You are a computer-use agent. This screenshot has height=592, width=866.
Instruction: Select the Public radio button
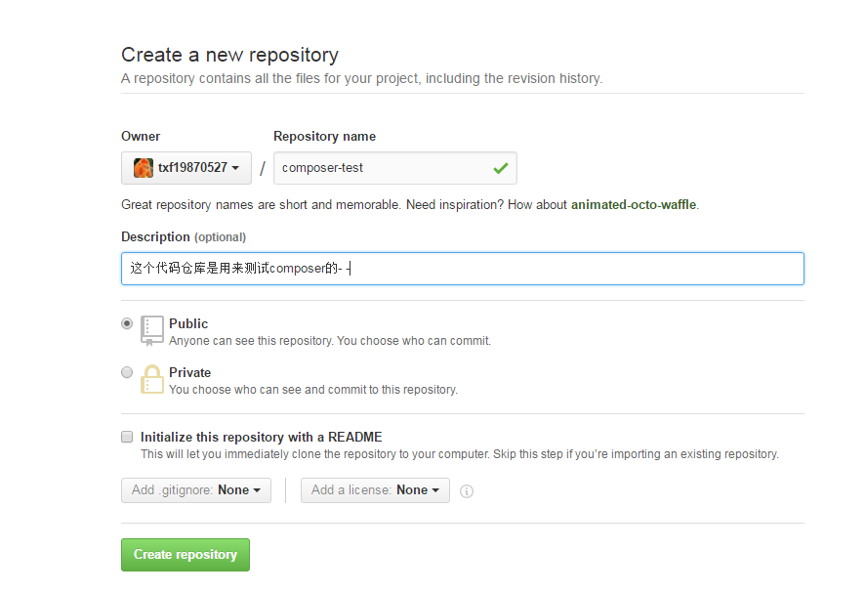[127, 323]
